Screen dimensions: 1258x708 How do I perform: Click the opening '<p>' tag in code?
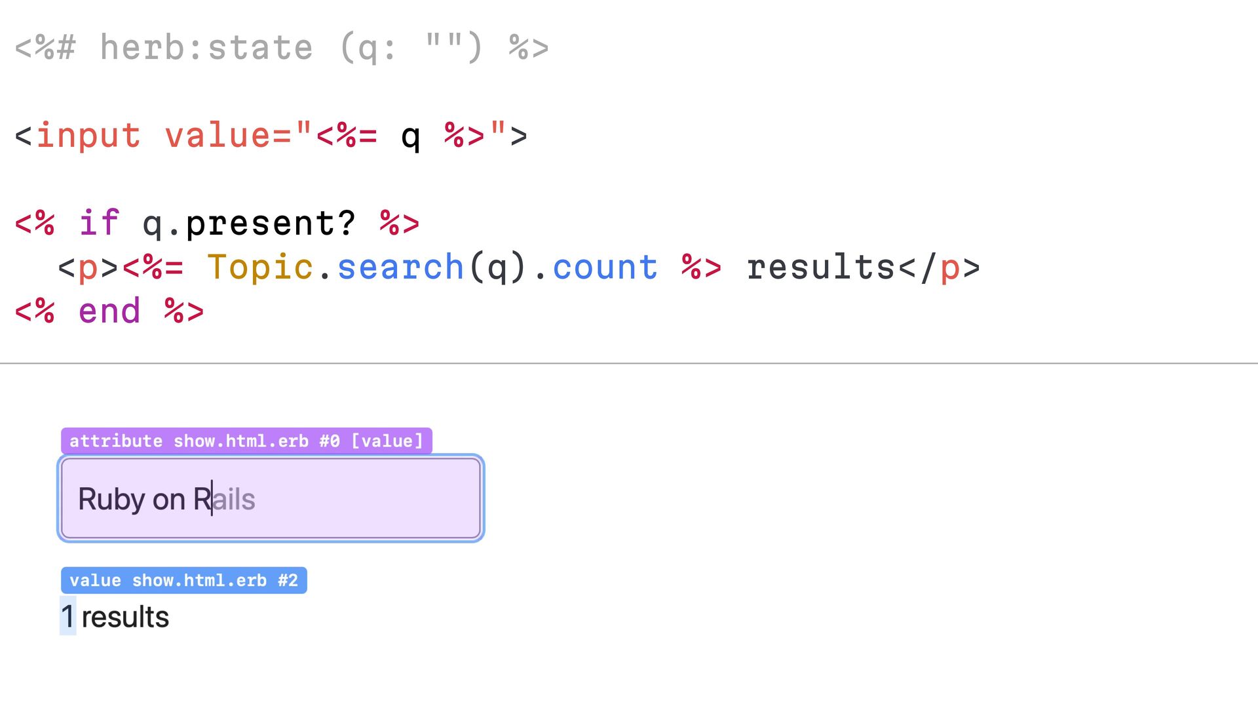coord(88,268)
